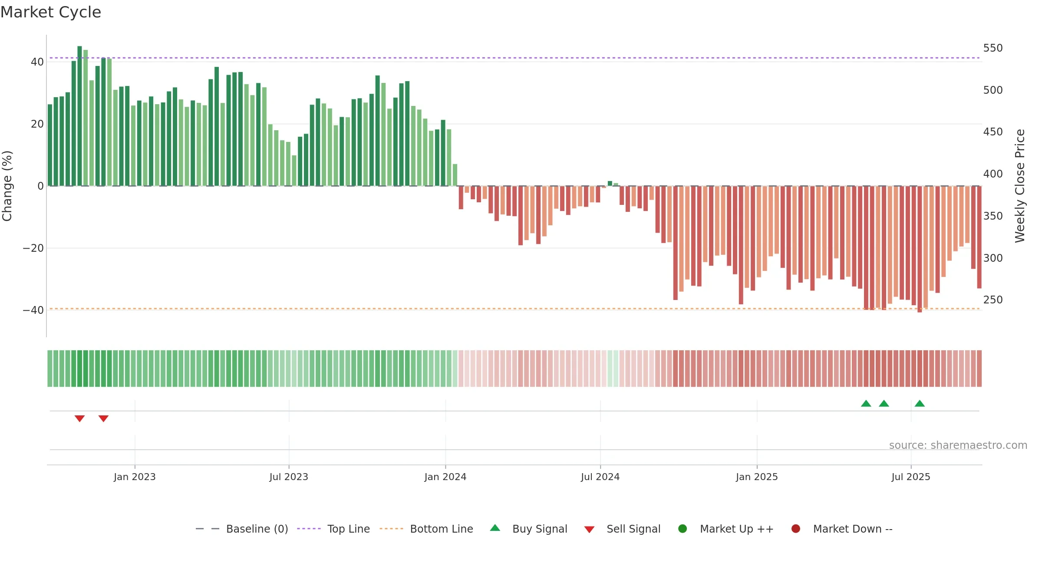This screenshot has height=586, width=1042.
Task: Click the second green buy signal marker
Action: click(x=884, y=403)
